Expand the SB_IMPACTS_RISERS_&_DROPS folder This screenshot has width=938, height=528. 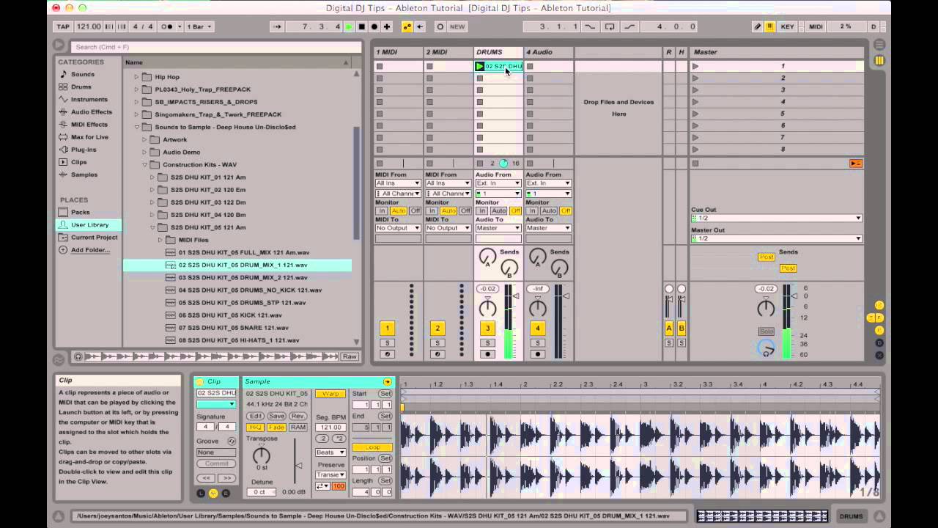[x=136, y=102]
